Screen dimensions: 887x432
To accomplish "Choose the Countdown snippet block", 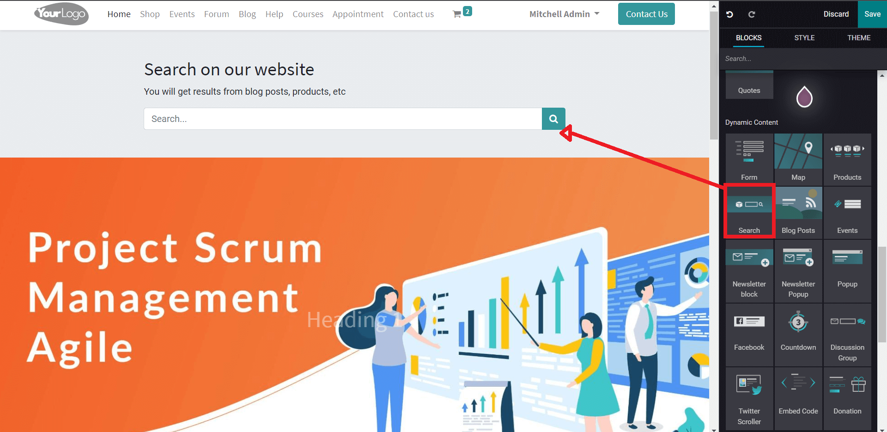I will click(798, 335).
